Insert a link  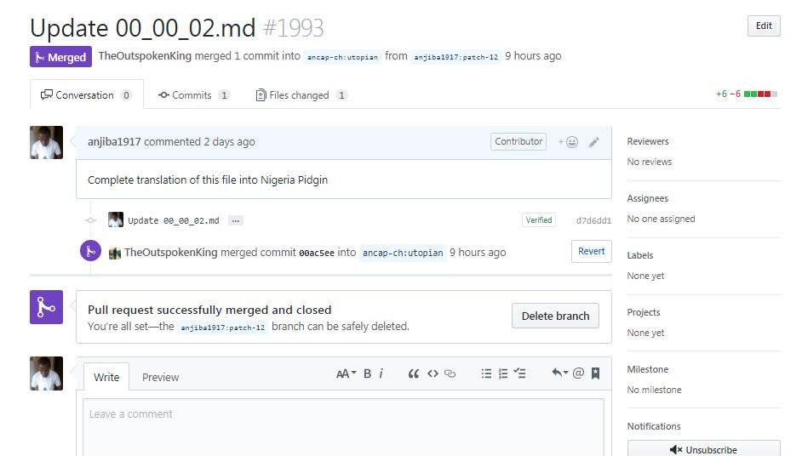[450, 373]
